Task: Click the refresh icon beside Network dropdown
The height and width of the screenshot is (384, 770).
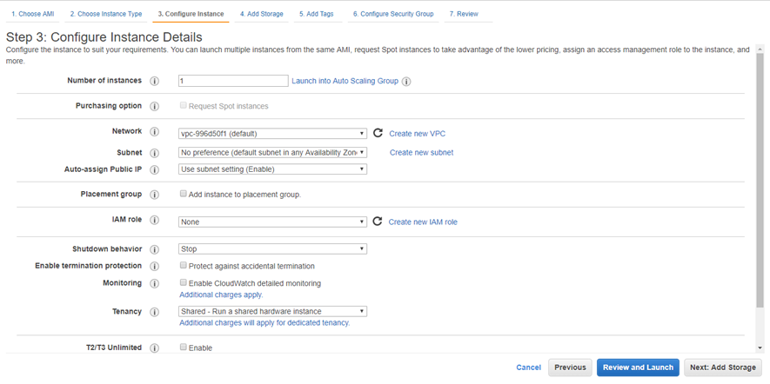Action: (x=378, y=133)
